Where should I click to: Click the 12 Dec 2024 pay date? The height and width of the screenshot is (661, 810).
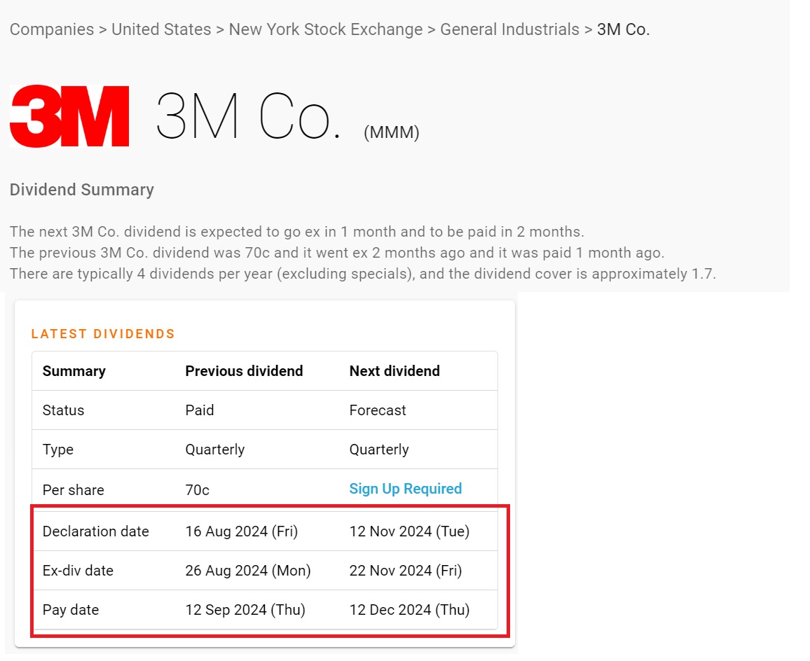click(x=409, y=610)
